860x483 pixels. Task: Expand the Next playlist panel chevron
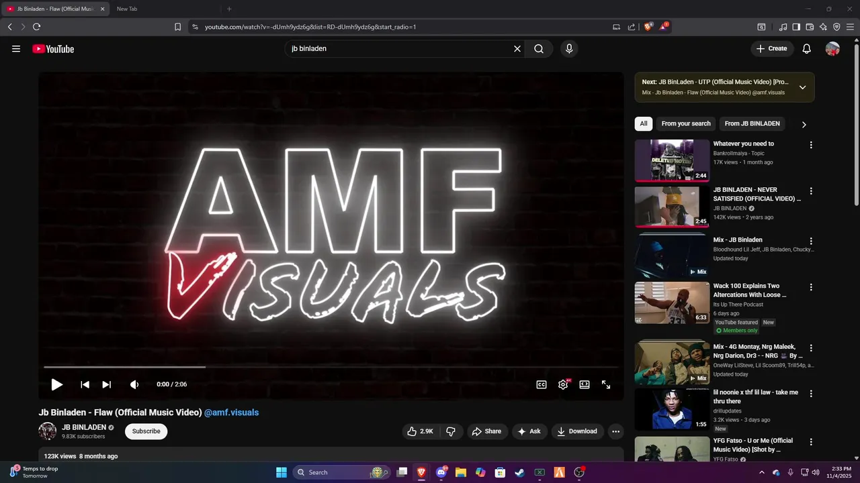pyautogui.click(x=802, y=87)
